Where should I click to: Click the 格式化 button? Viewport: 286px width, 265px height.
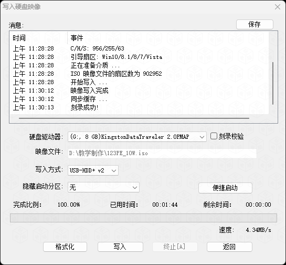coord(65,247)
